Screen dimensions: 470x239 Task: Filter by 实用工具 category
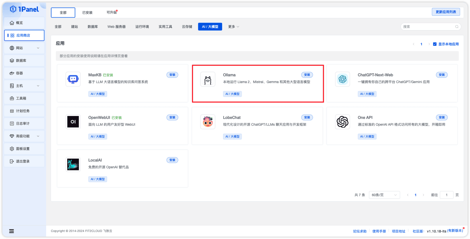165,27
